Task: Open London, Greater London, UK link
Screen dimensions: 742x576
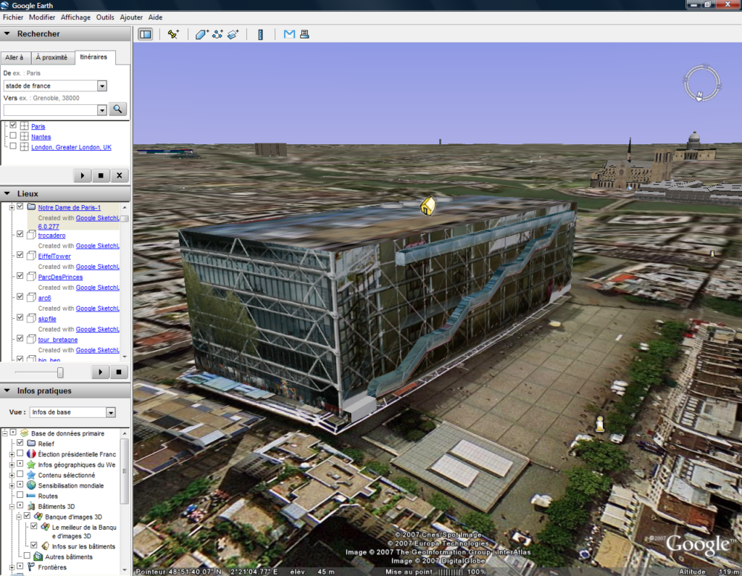Action: tap(71, 147)
